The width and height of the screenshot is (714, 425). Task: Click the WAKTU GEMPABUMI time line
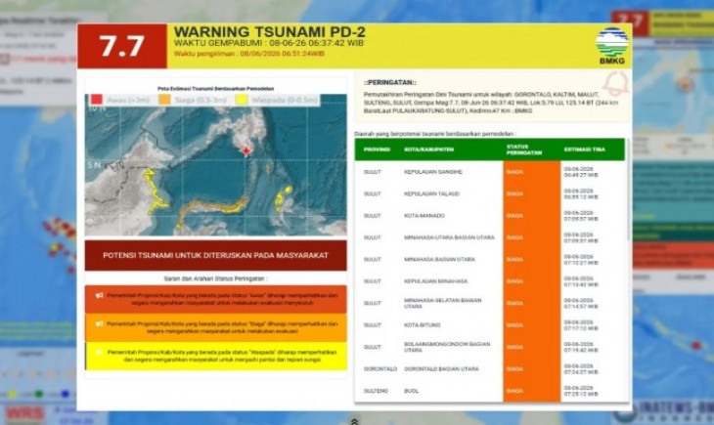point(269,43)
